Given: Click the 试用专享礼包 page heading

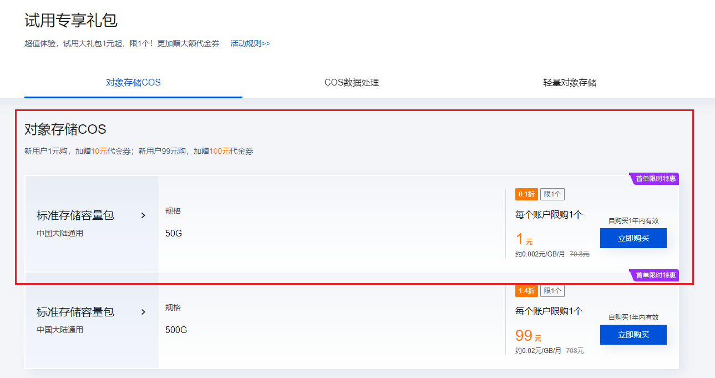Looking at the screenshot, I should pos(71,21).
